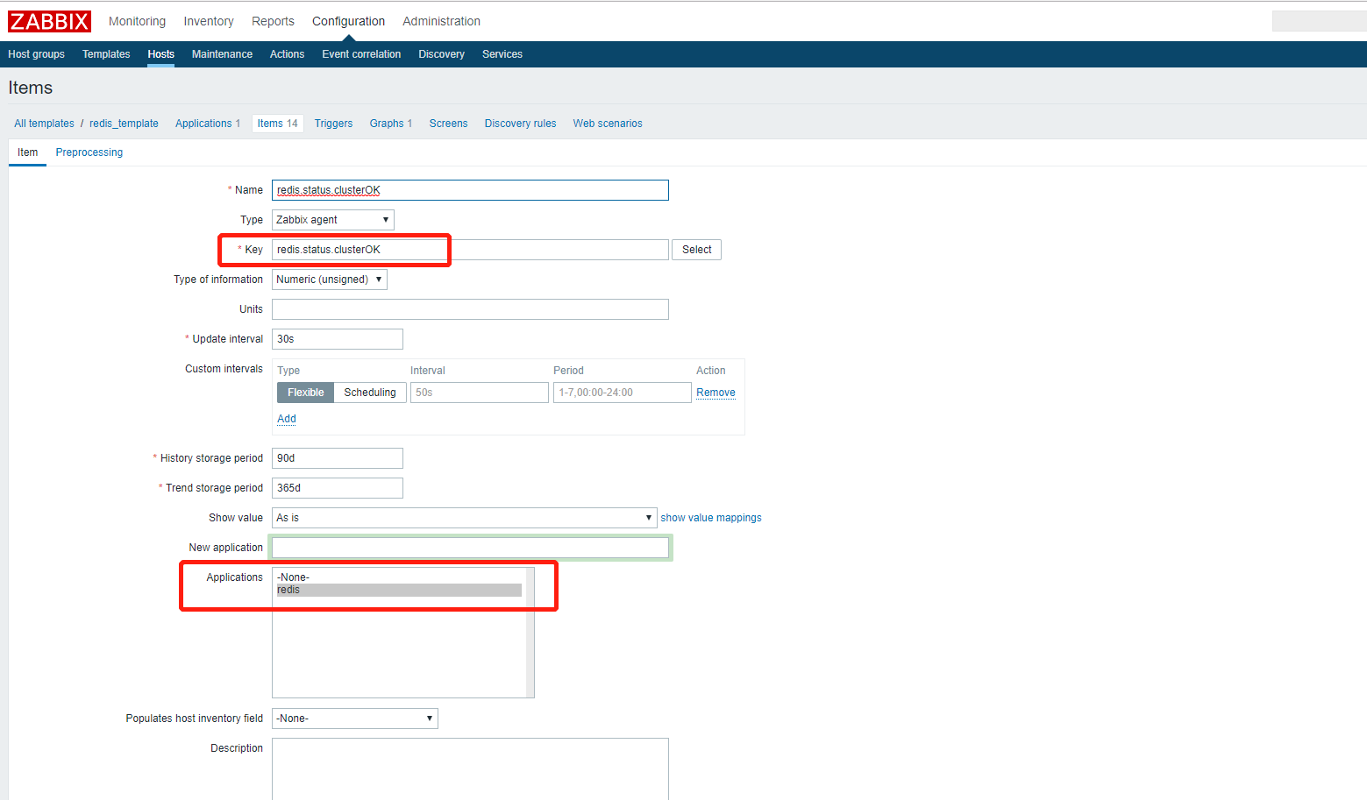Open Items 14 link
This screenshot has height=800, width=1367.
tap(278, 124)
